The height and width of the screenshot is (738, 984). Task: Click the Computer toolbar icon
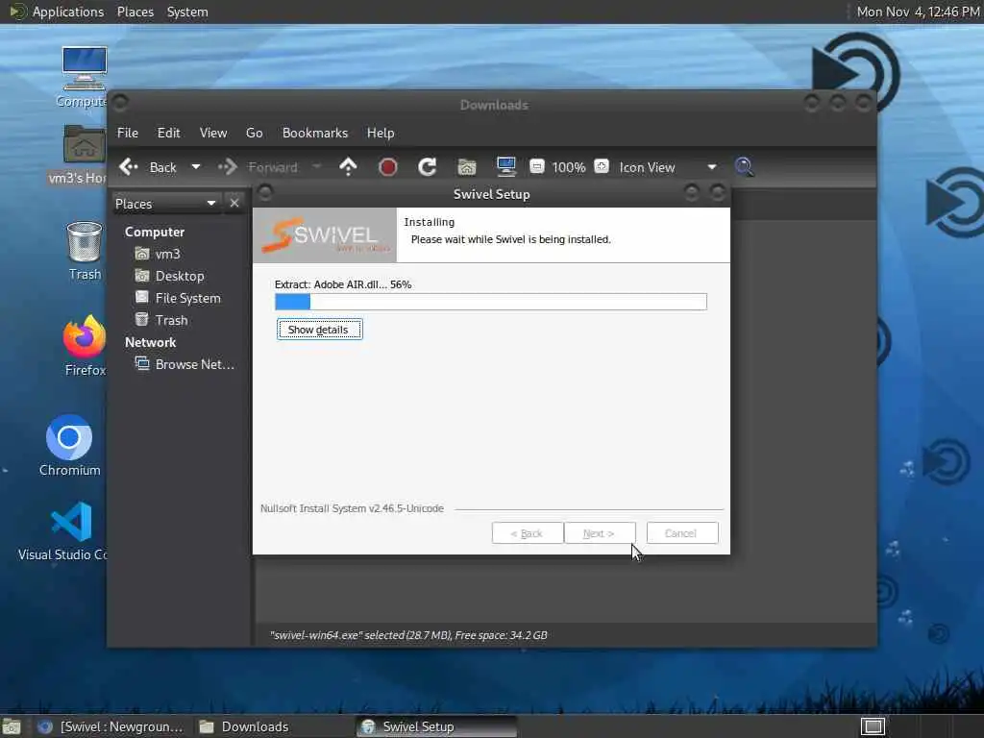tap(505, 167)
